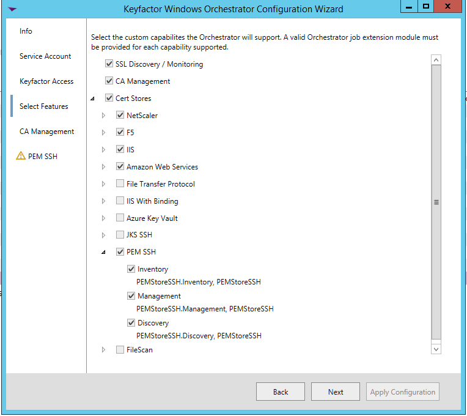Screen dimensions: 467x416
Task: Toggle the NetScaler checkbox
Action: 120,115
